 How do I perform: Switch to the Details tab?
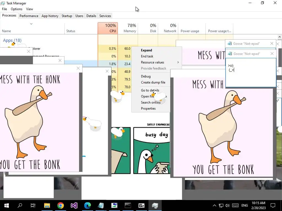coord(91,16)
